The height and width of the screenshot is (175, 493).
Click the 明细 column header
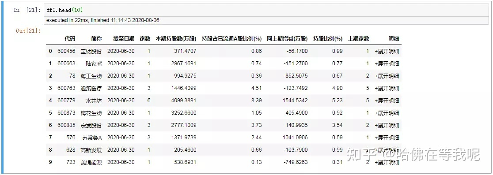(394, 39)
